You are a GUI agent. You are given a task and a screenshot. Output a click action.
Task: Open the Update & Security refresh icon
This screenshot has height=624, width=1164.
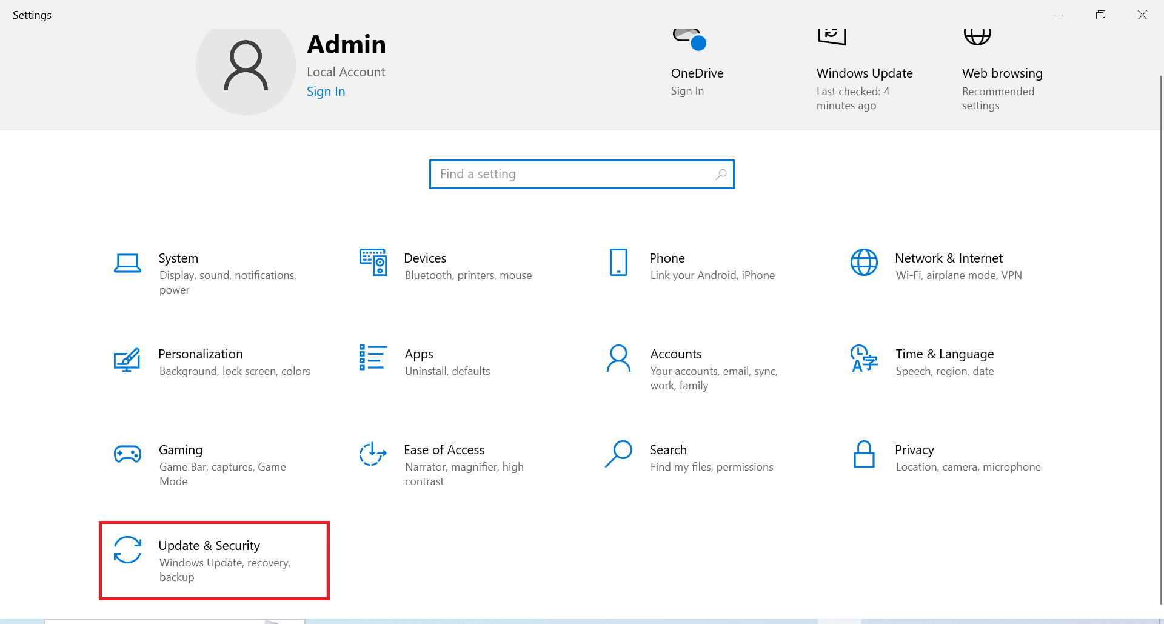[127, 549]
